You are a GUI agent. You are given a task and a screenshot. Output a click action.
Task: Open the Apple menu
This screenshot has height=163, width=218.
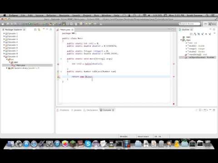point(5,15)
